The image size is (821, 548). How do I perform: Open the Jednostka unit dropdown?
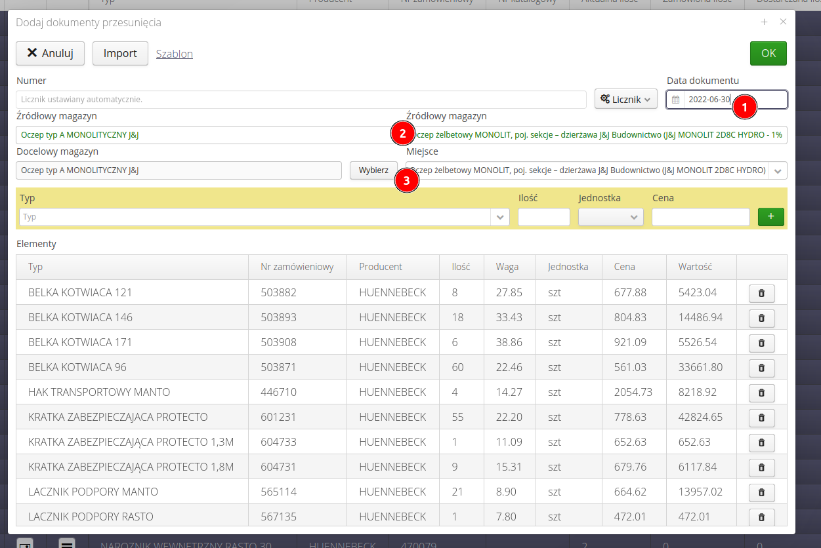pos(610,217)
